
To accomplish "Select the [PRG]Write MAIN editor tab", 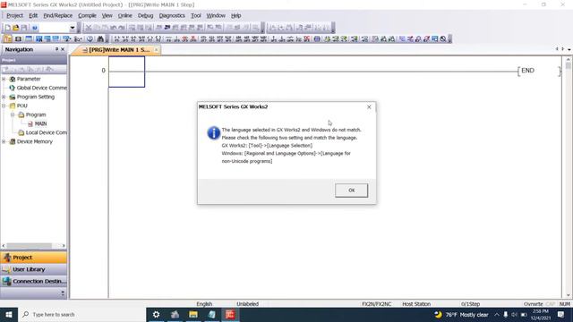I will [x=116, y=50].
